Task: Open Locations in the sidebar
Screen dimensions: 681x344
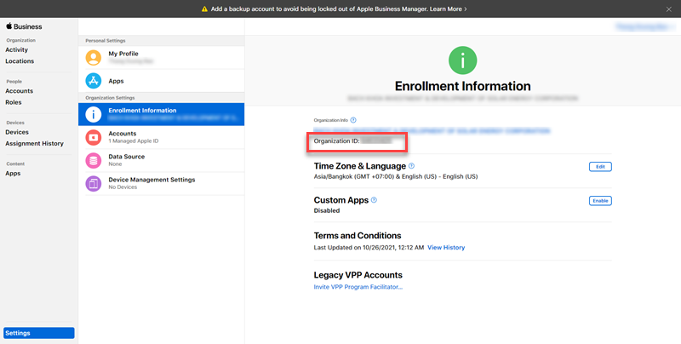Action: point(20,61)
